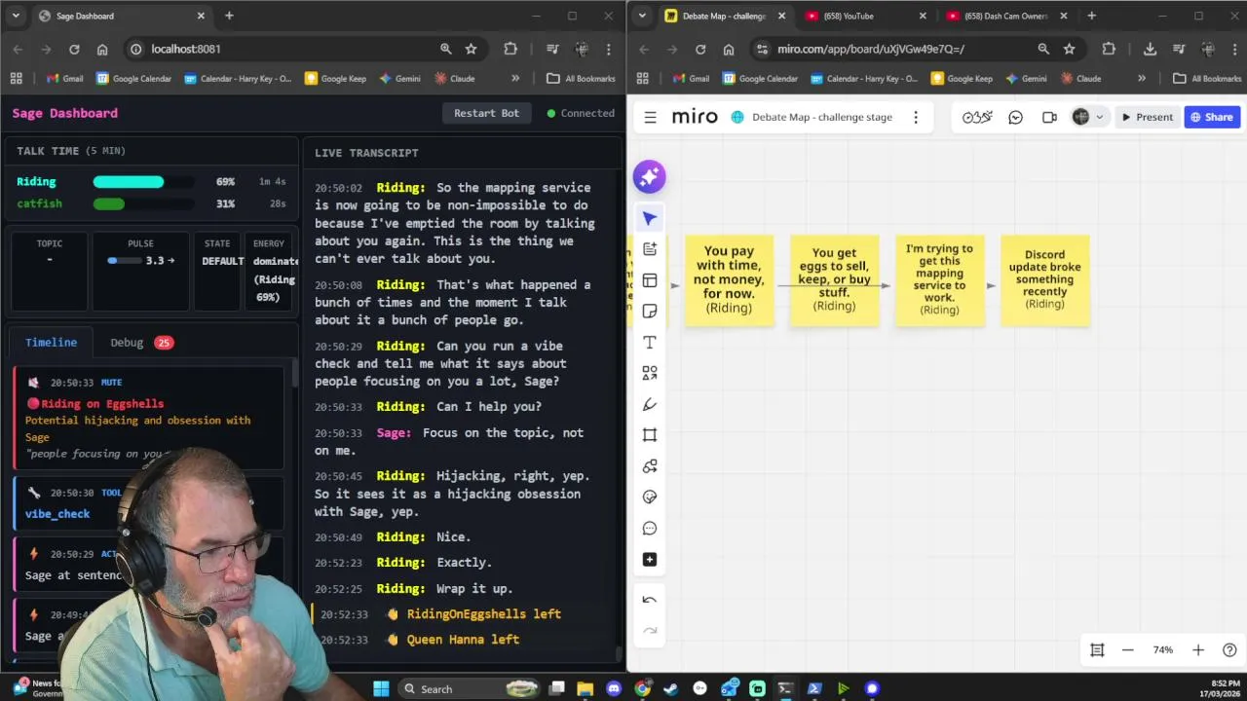Open tab search dropdown in Sage window
This screenshot has height=701, width=1247.
point(16,16)
